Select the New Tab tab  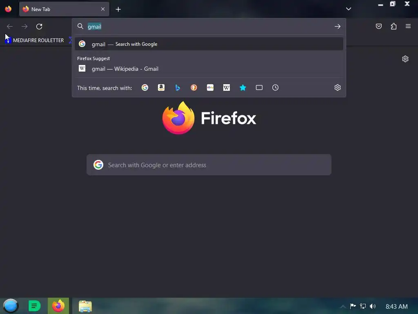(x=64, y=9)
